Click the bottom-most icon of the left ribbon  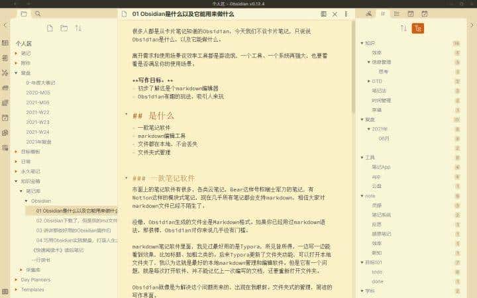[5, 291]
